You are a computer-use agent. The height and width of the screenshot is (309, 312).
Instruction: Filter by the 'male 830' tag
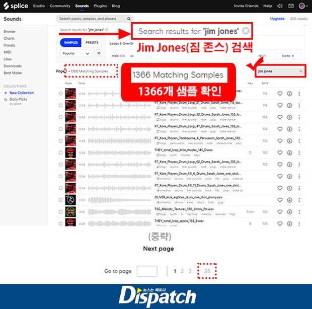tap(118, 56)
